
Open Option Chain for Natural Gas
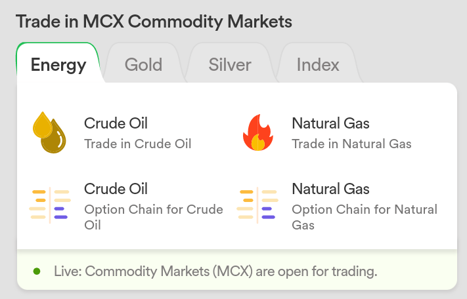pos(365,217)
